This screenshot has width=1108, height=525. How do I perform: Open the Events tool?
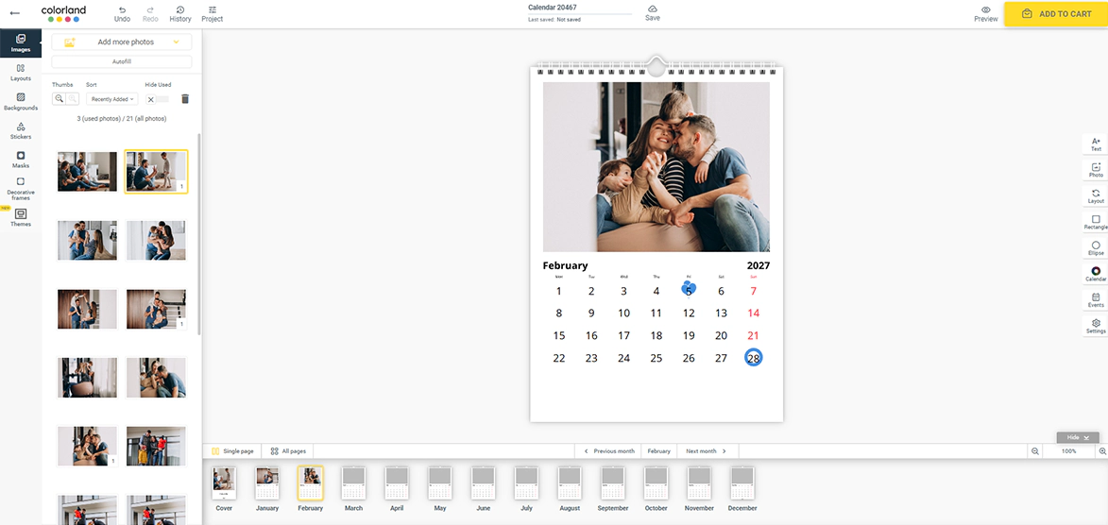coord(1096,300)
